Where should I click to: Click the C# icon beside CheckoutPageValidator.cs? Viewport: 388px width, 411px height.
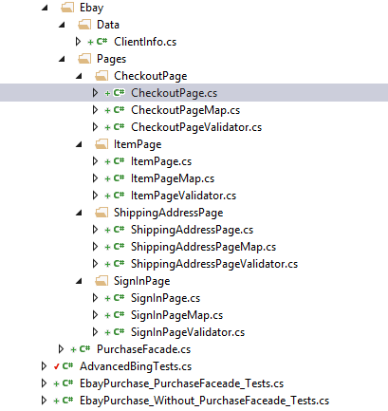tap(119, 127)
